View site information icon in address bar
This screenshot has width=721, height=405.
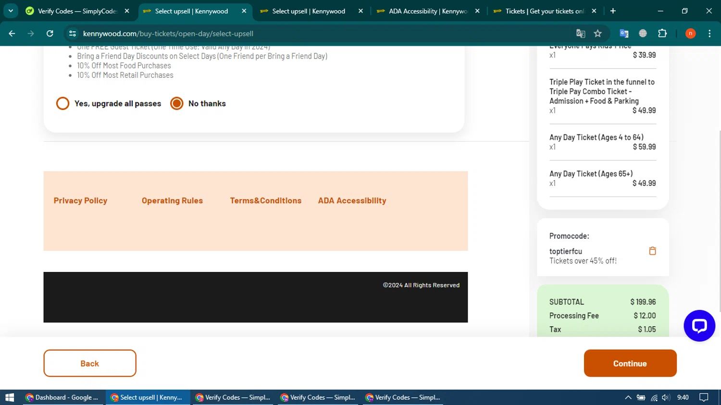[x=73, y=34]
